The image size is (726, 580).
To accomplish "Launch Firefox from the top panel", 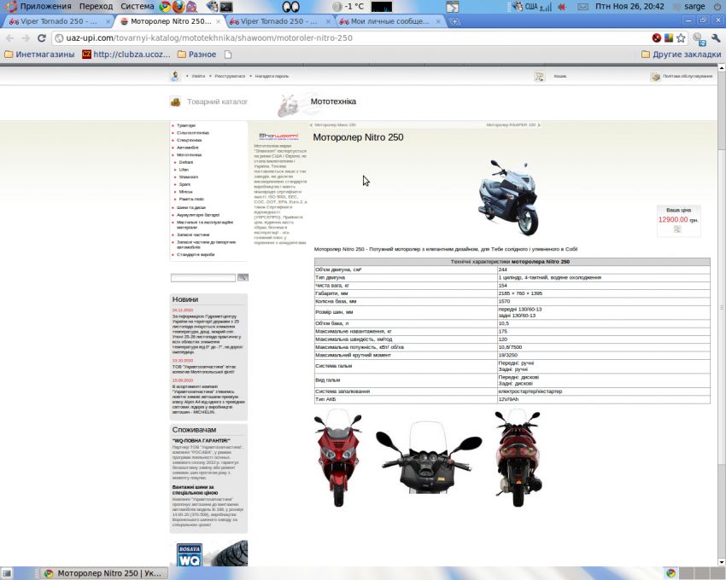I will tap(179, 7).
